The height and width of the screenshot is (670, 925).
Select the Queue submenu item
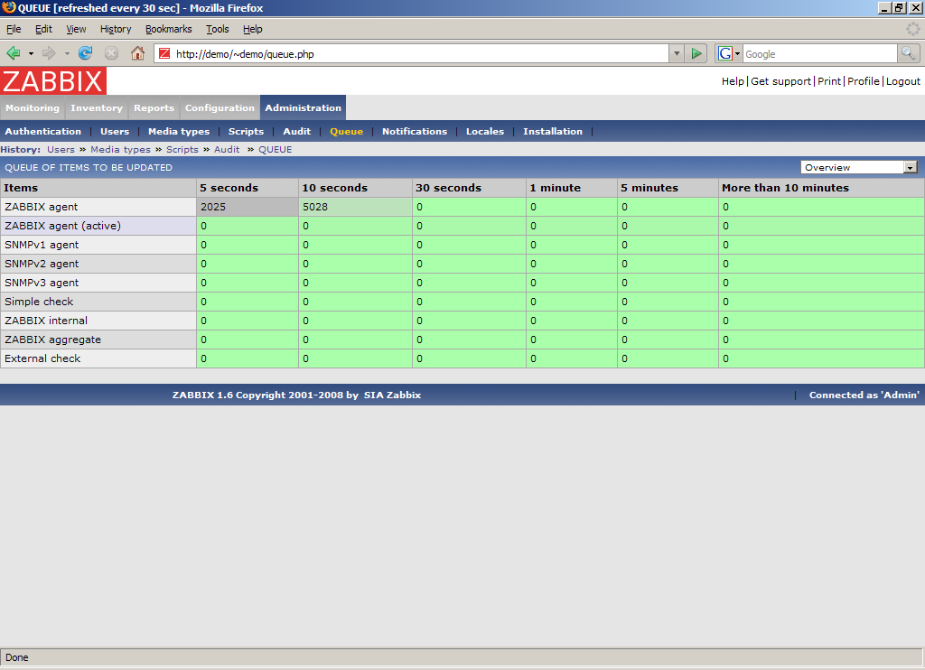346,132
